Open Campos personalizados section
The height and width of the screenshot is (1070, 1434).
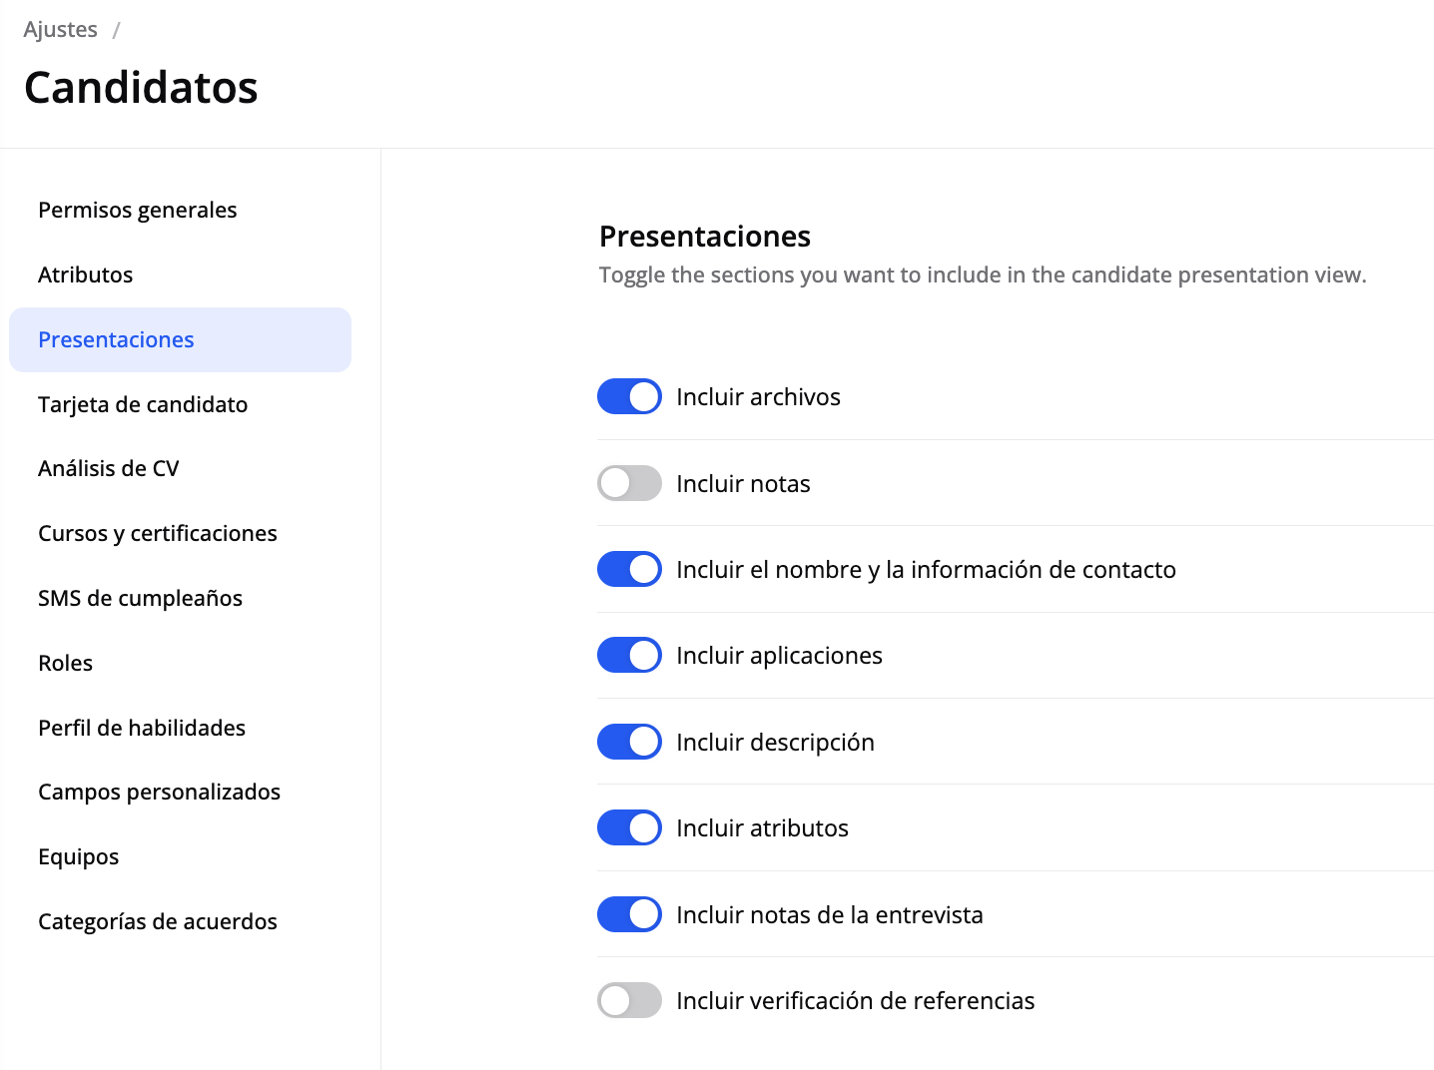(x=160, y=792)
